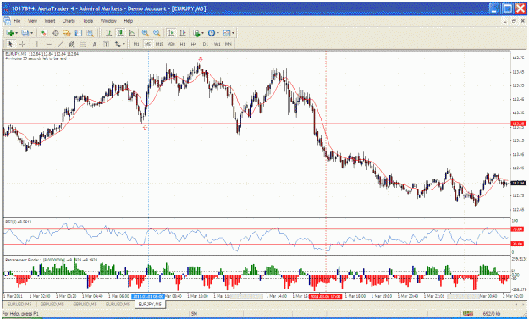
Task: Click the RSI 70.00 level label
Action: click(518, 229)
